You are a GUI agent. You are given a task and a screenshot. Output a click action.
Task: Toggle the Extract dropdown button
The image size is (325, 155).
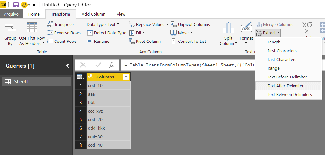coord(268,33)
